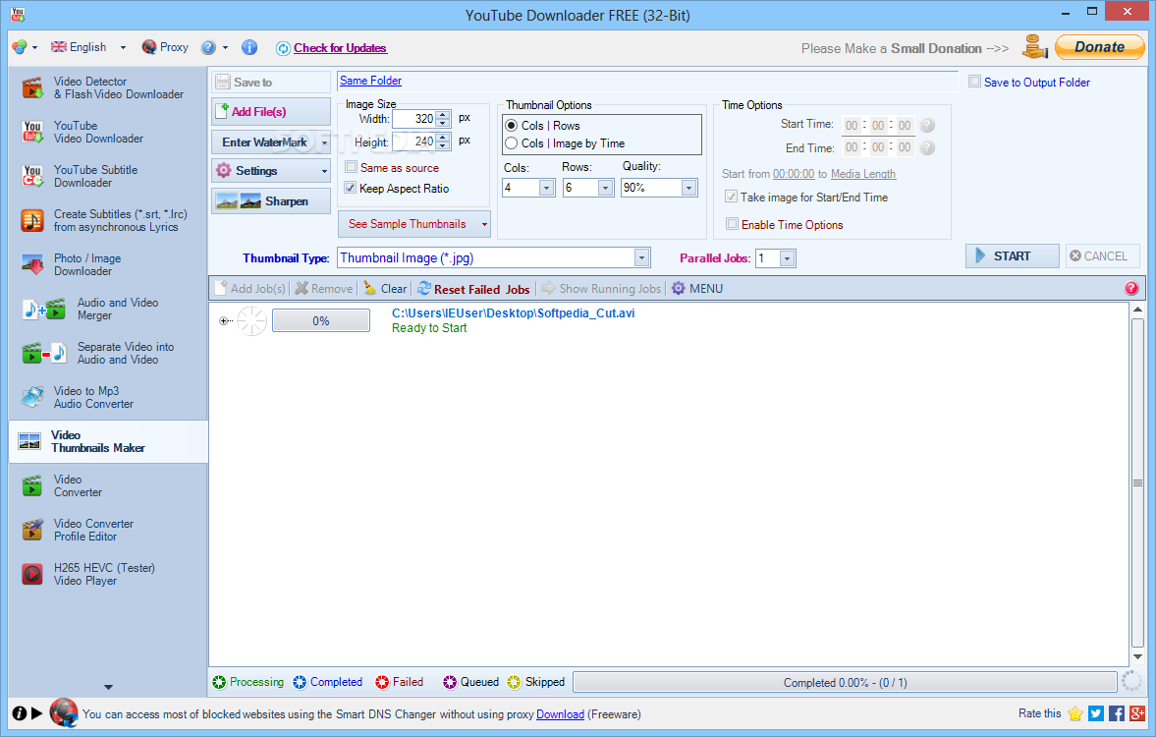Share on Facebook icon

click(x=1116, y=713)
